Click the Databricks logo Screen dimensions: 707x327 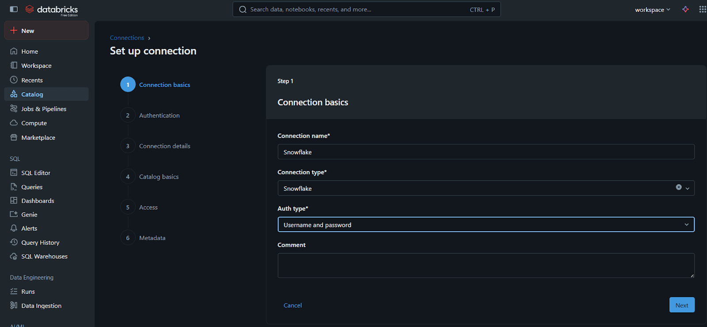click(51, 10)
